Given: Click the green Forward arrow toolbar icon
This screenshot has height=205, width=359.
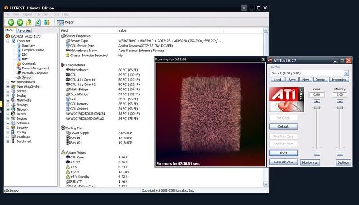Looking at the screenshot, I should coord(20,22).
